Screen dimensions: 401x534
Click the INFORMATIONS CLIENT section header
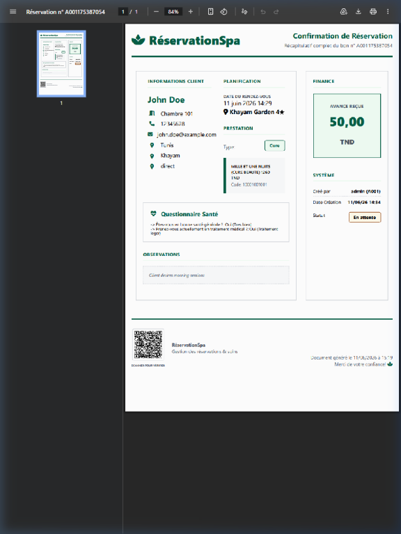tap(175, 81)
